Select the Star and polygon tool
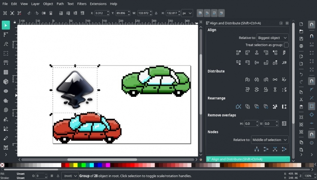The height and width of the screenshot is (180, 317). click(x=6, y=101)
